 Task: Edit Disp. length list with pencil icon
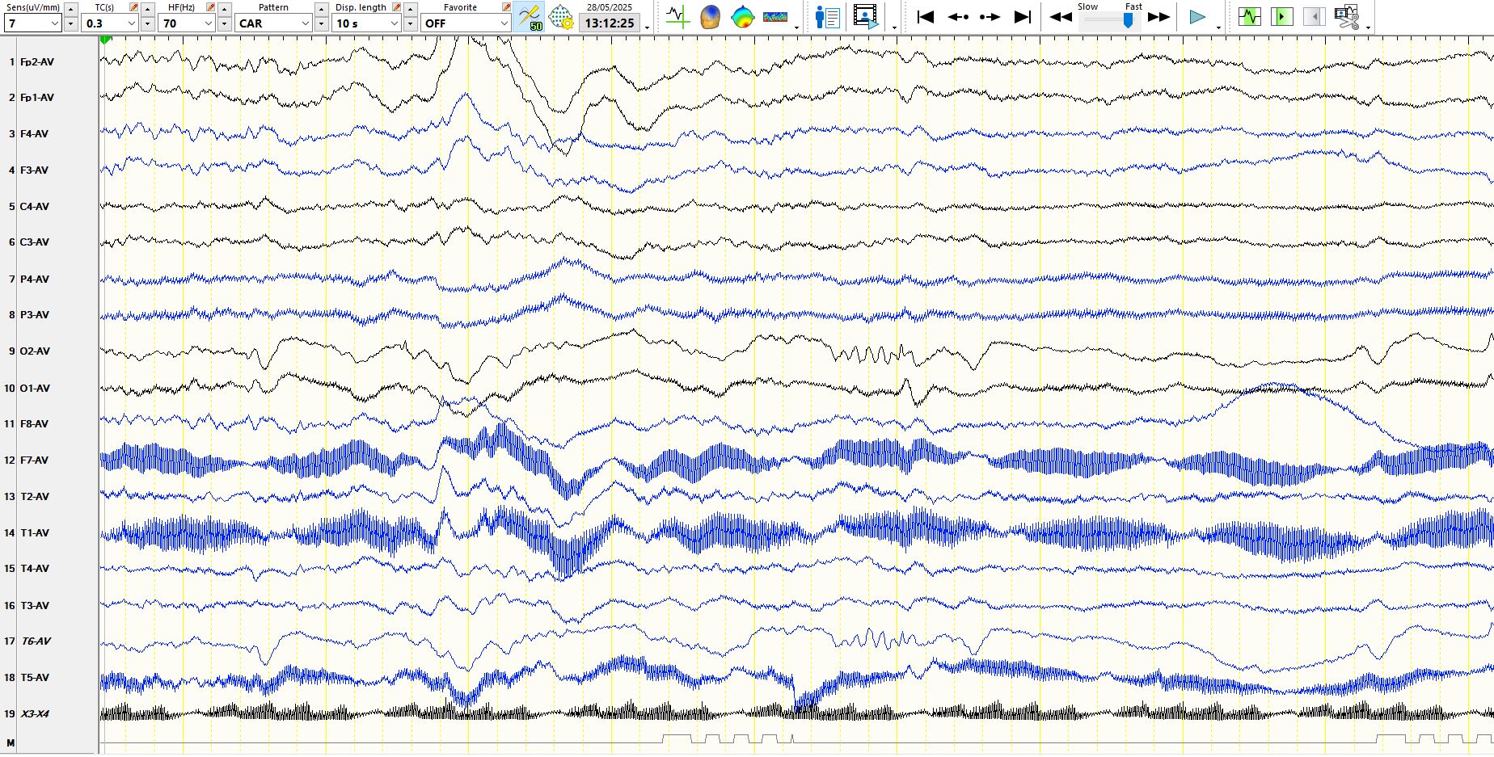tap(397, 7)
